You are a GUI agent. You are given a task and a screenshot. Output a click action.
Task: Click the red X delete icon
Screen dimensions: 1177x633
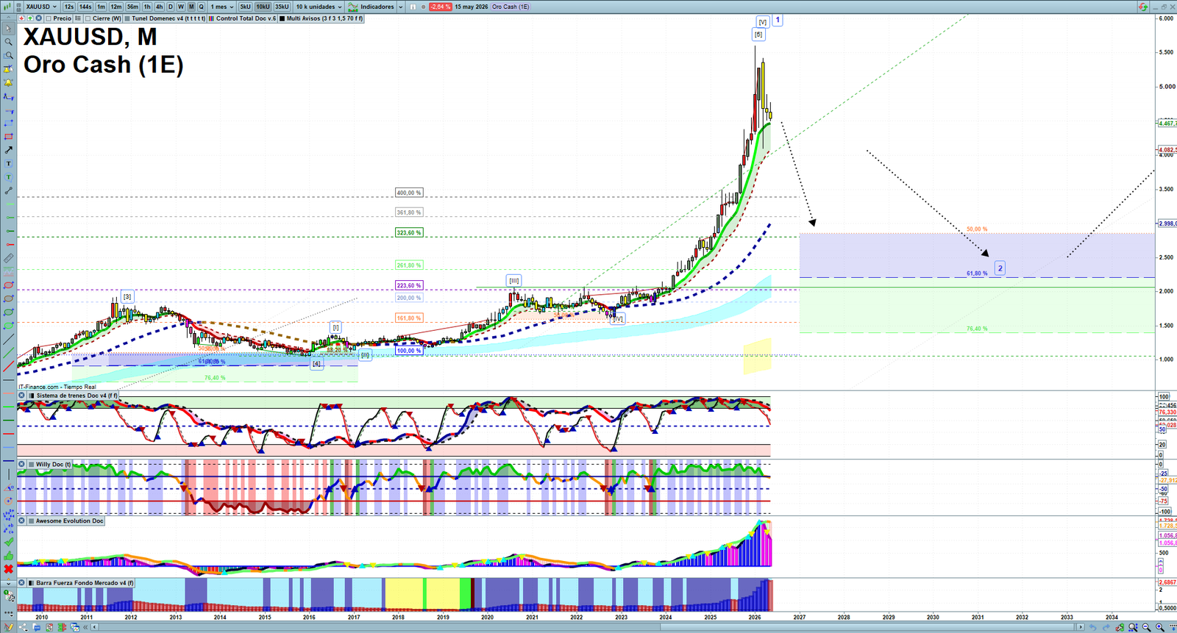(x=9, y=569)
